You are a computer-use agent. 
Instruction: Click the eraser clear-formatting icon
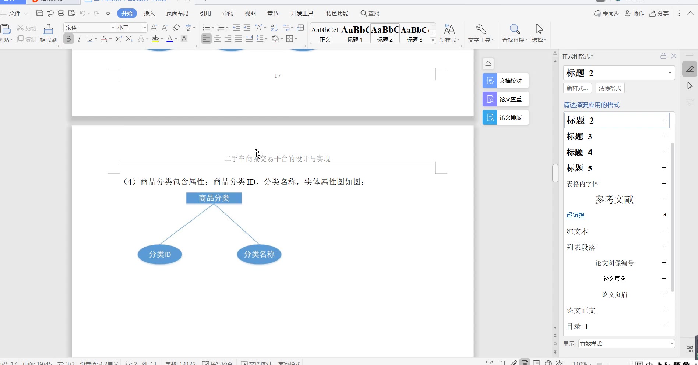tap(176, 28)
